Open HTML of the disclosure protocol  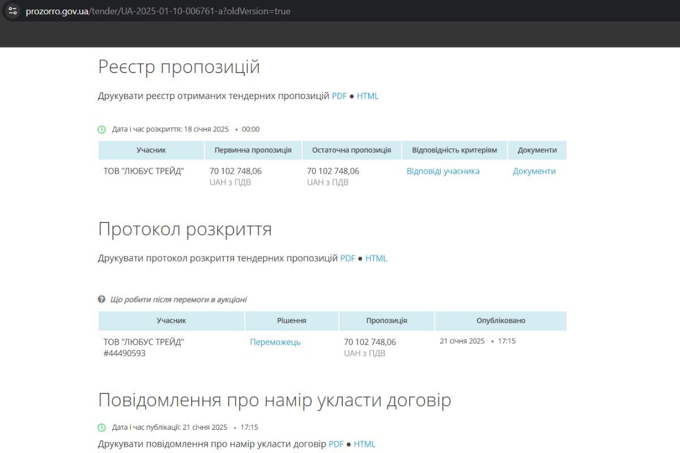[x=376, y=258]
